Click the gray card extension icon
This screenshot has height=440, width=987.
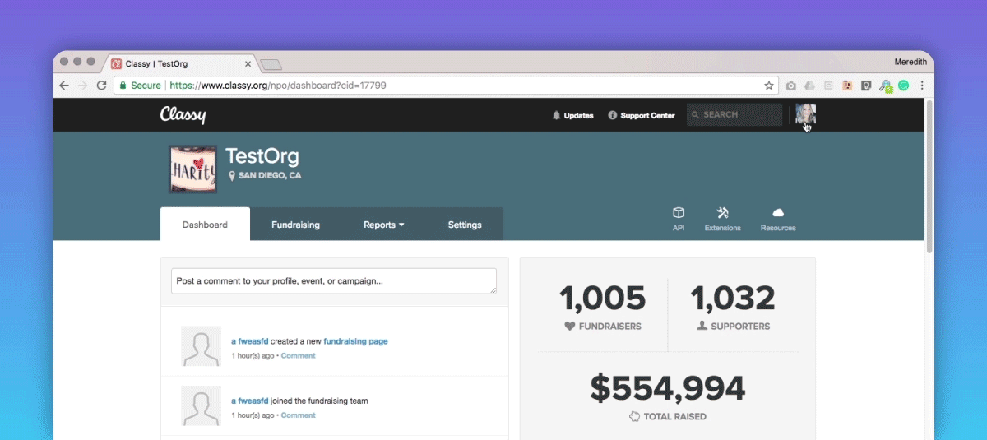click(x=828, y=86)
